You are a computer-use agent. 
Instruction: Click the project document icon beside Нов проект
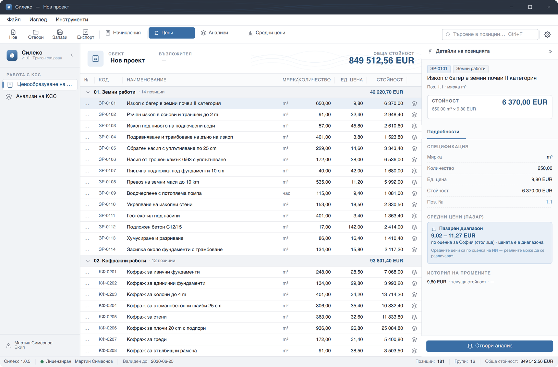pyautogui.click(x=95, y=58)
